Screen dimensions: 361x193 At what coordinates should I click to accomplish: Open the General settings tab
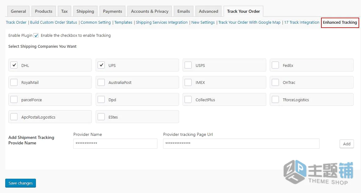[x=18, y=11]
